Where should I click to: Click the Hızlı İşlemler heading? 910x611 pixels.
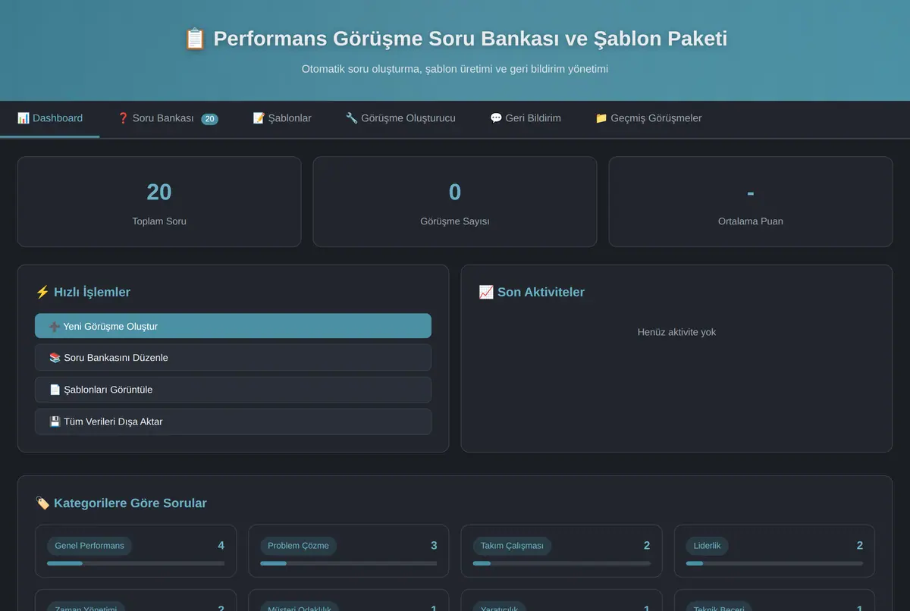pos(83,292)
